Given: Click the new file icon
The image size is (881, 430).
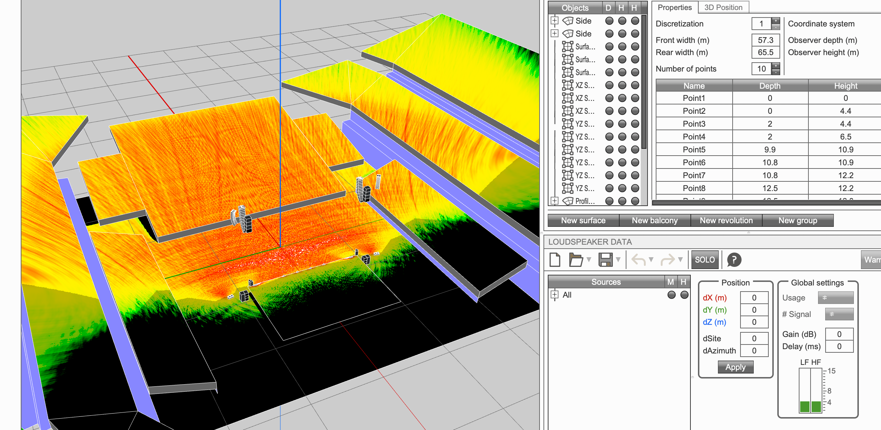Looking at the screenshot, I should pyautogui.click(x=555, y=260).
